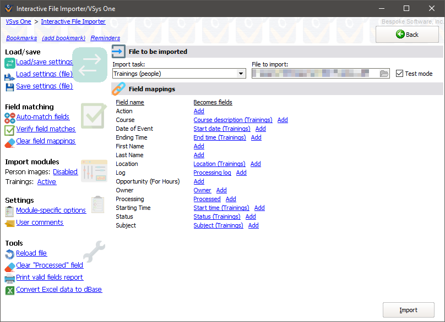Image resolution: width=445 pixels, height=322 pixels.
Task: Click the File to import path field
Action: point(315,74)
